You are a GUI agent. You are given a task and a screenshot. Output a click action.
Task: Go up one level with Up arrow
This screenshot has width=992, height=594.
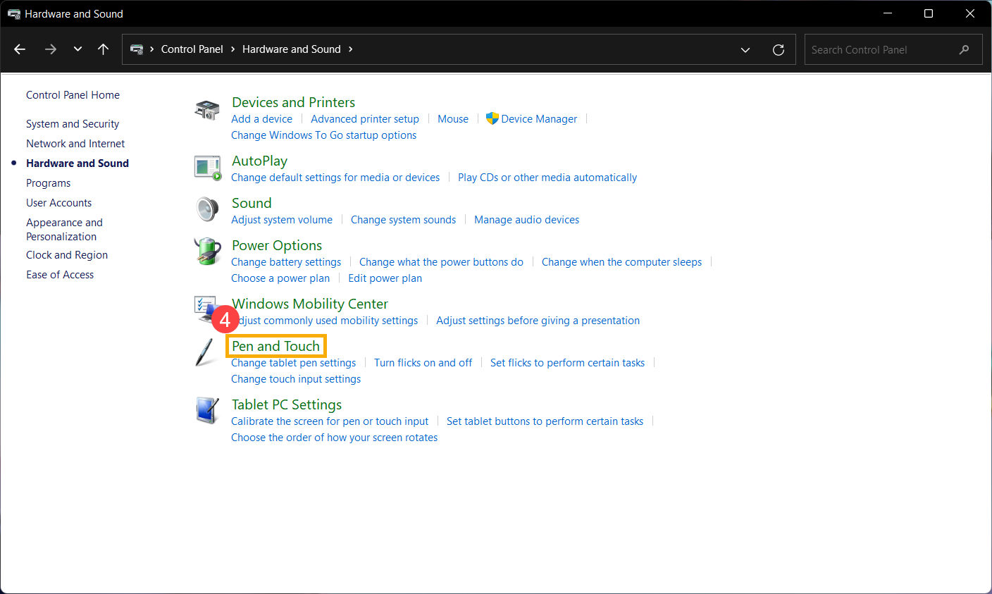pos(103,49)
